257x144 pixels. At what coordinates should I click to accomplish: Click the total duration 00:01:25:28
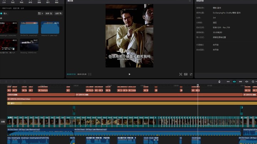pyautogui.click(x=82, y=74)
